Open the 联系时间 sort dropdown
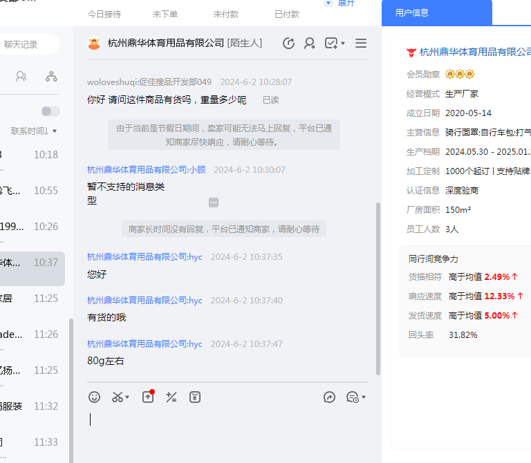This screenshot has height=463, width=531. 34,131
